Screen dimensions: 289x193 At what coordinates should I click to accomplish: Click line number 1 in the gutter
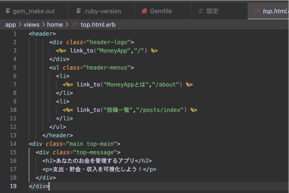[15, 34]
